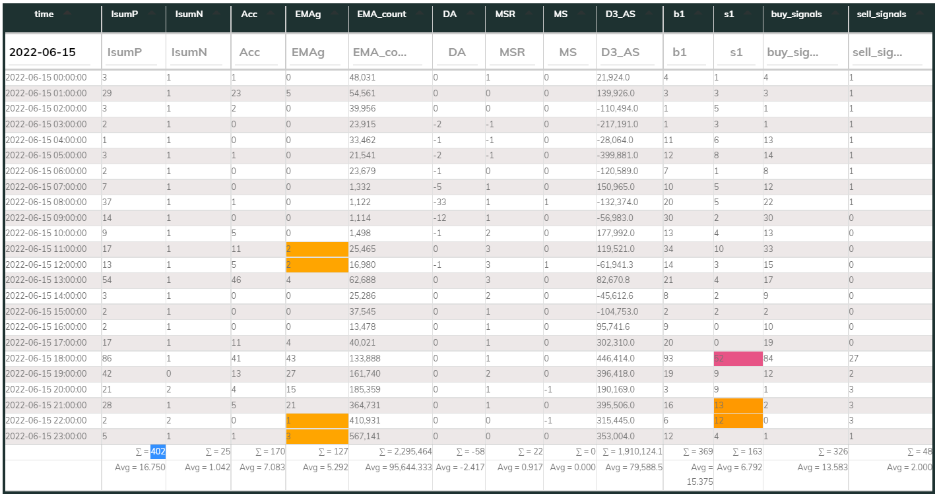Click the 2022-06-15 date label
The height and width of the screenshot is (496, 937).
point(44,51)
